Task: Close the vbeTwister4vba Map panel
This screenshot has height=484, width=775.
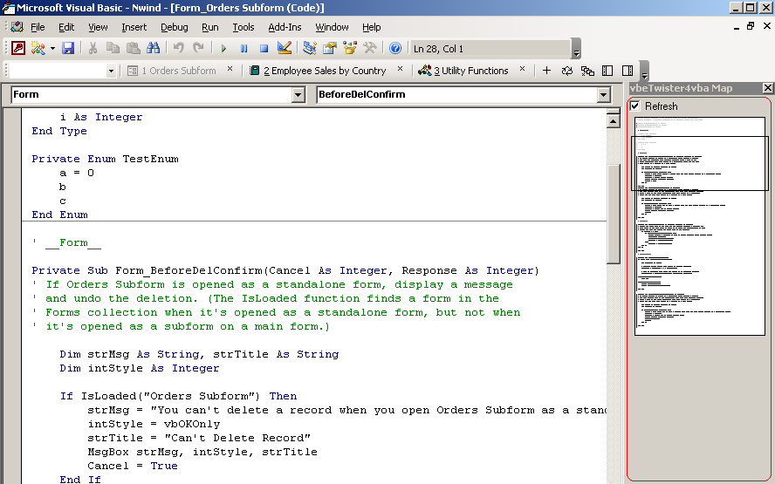Action: tap(768, 88)
